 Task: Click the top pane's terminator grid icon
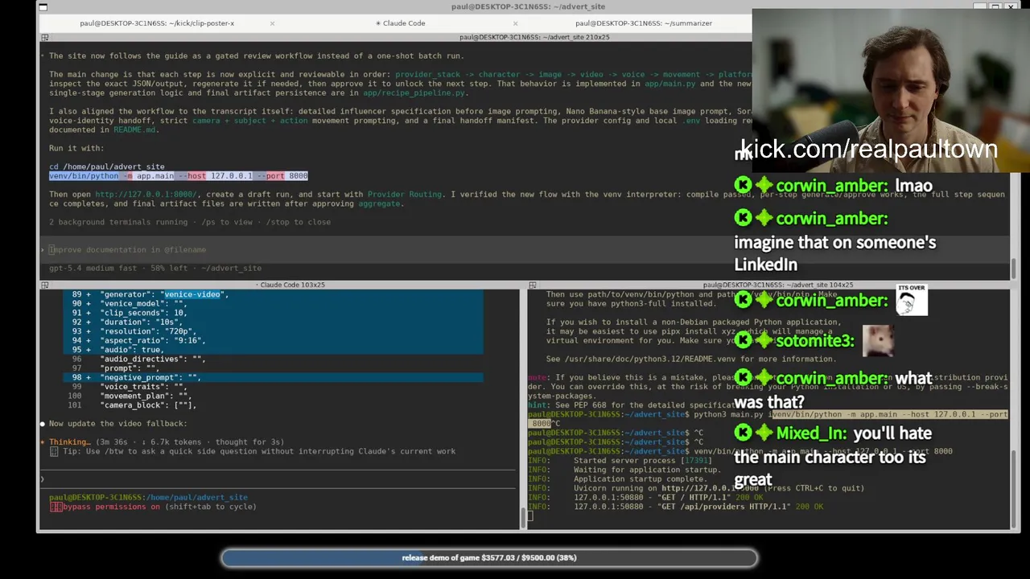tap(44, 37)
